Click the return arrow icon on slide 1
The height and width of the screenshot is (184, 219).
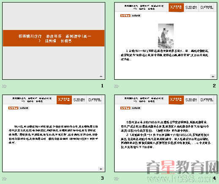[x=101, y=76]
